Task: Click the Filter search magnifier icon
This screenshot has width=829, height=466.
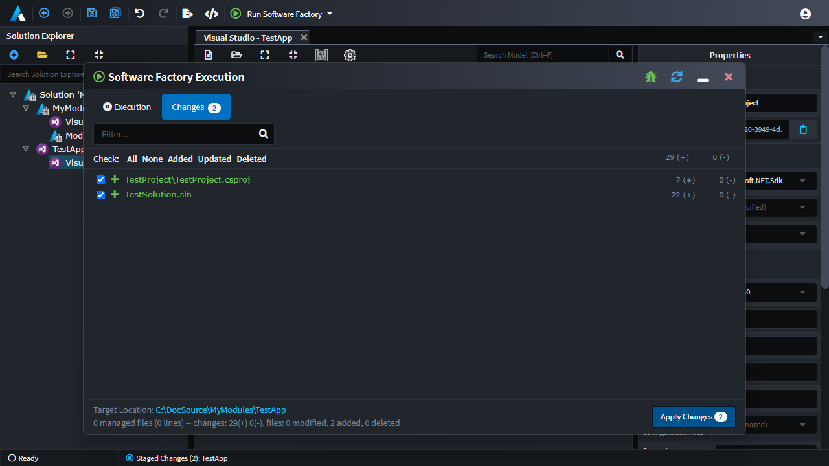Action: (x=264, y=134)
